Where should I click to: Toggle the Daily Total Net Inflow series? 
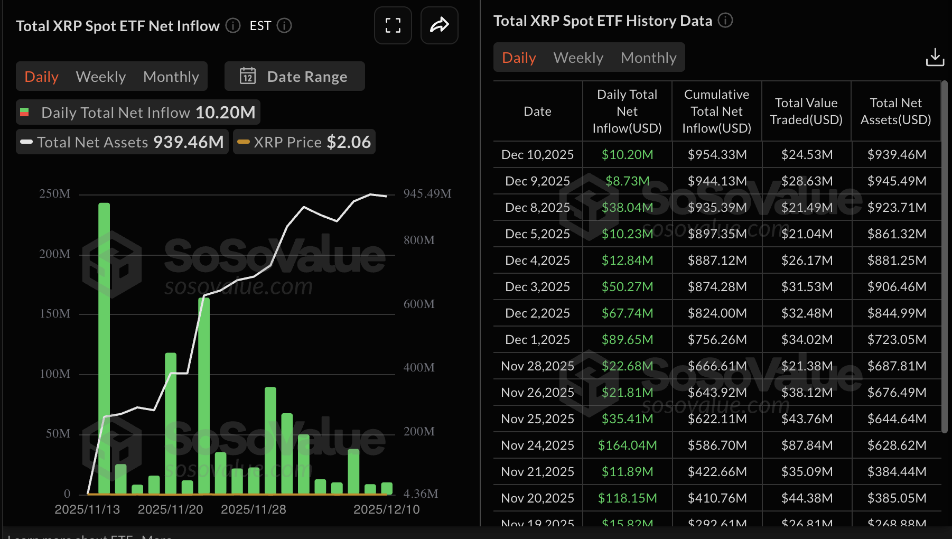137,112
